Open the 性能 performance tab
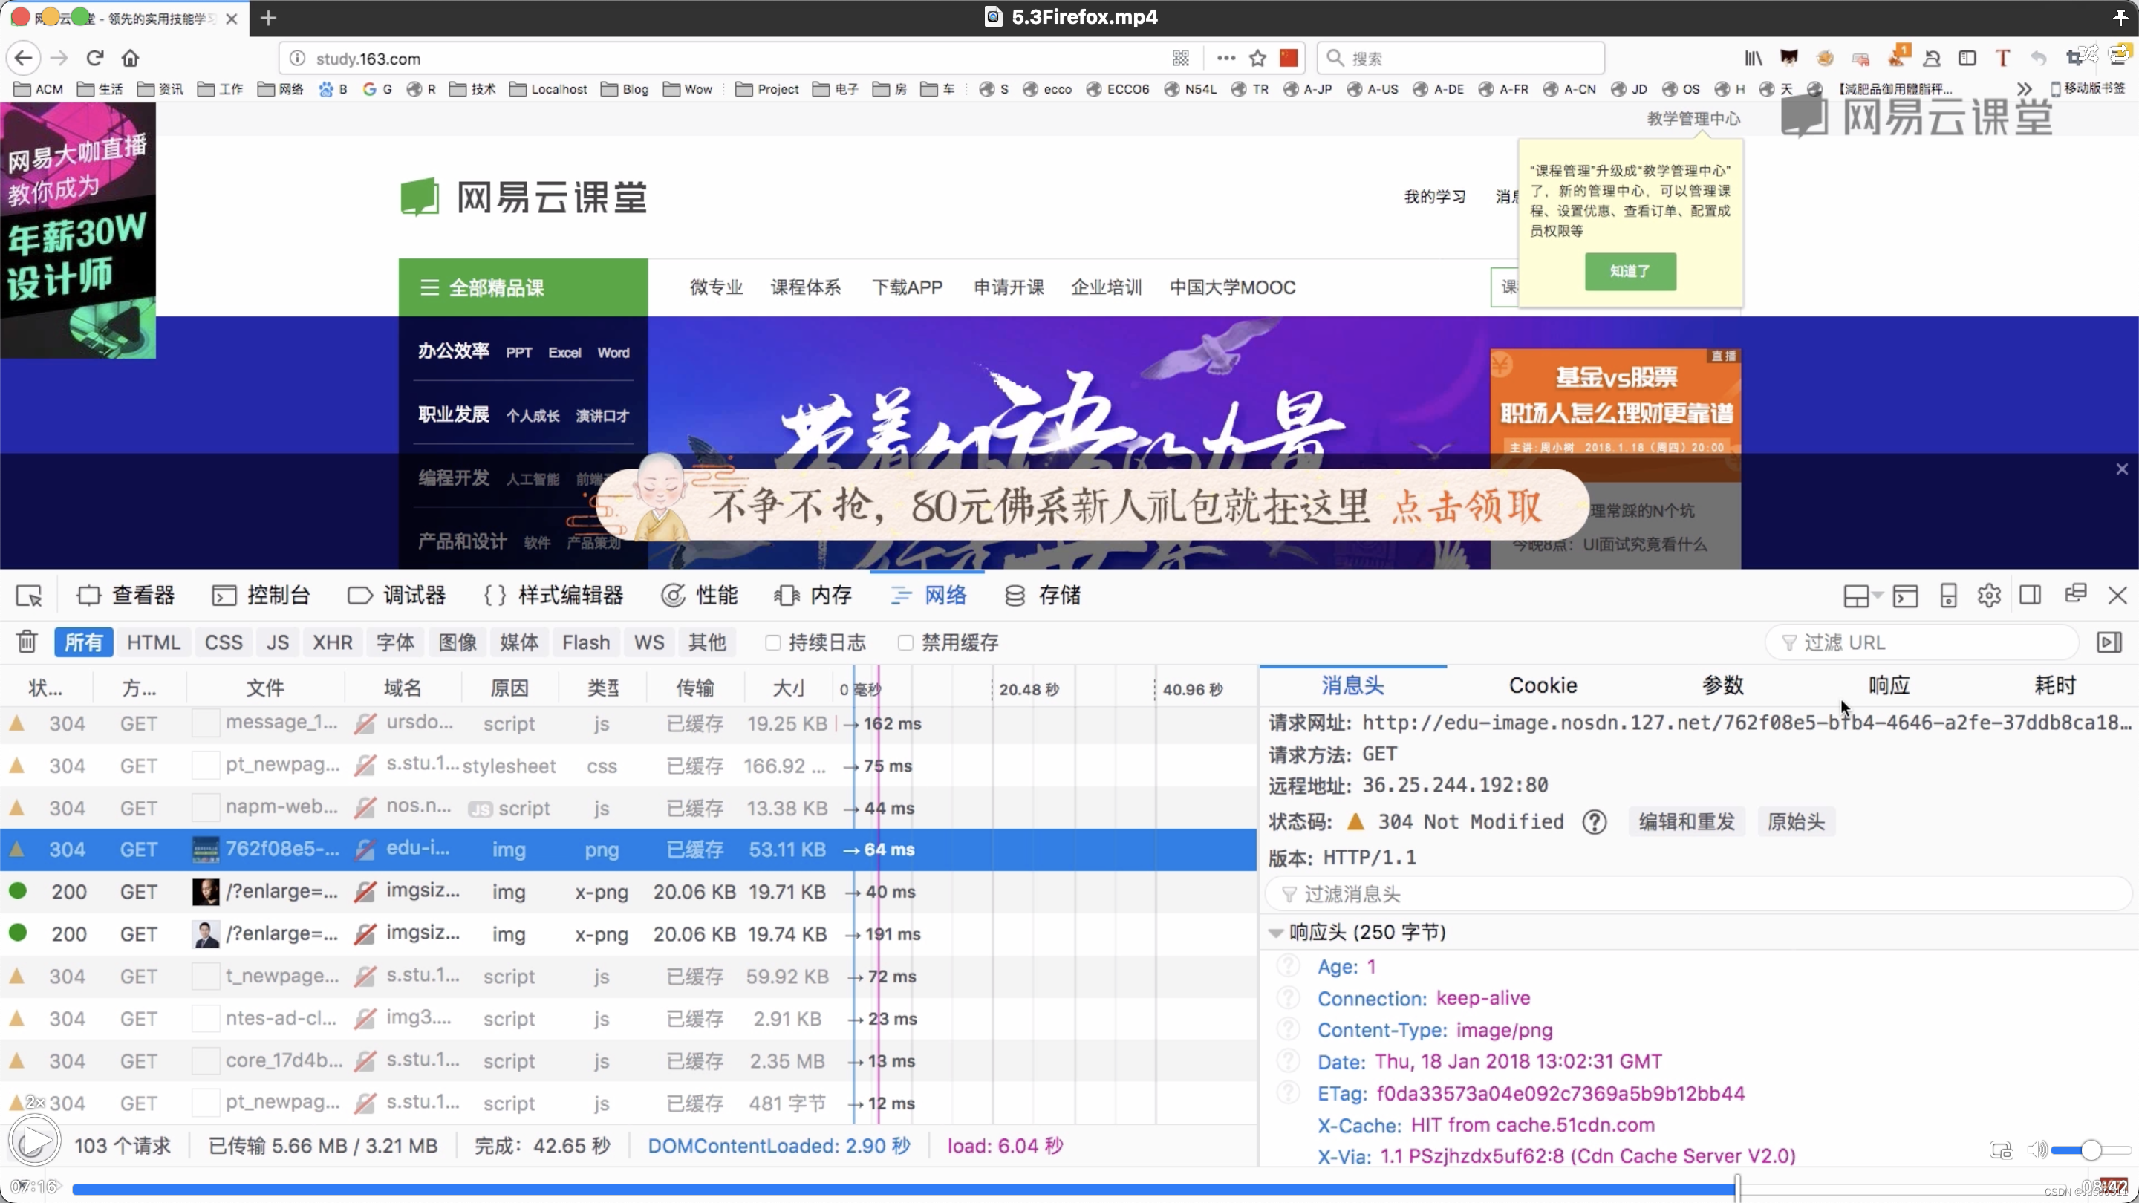The height and width of the screenshot is (1203, 2139). 700,596
